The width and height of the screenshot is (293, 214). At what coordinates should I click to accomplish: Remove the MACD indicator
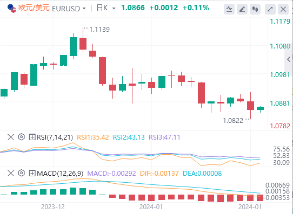coord(11,173)
